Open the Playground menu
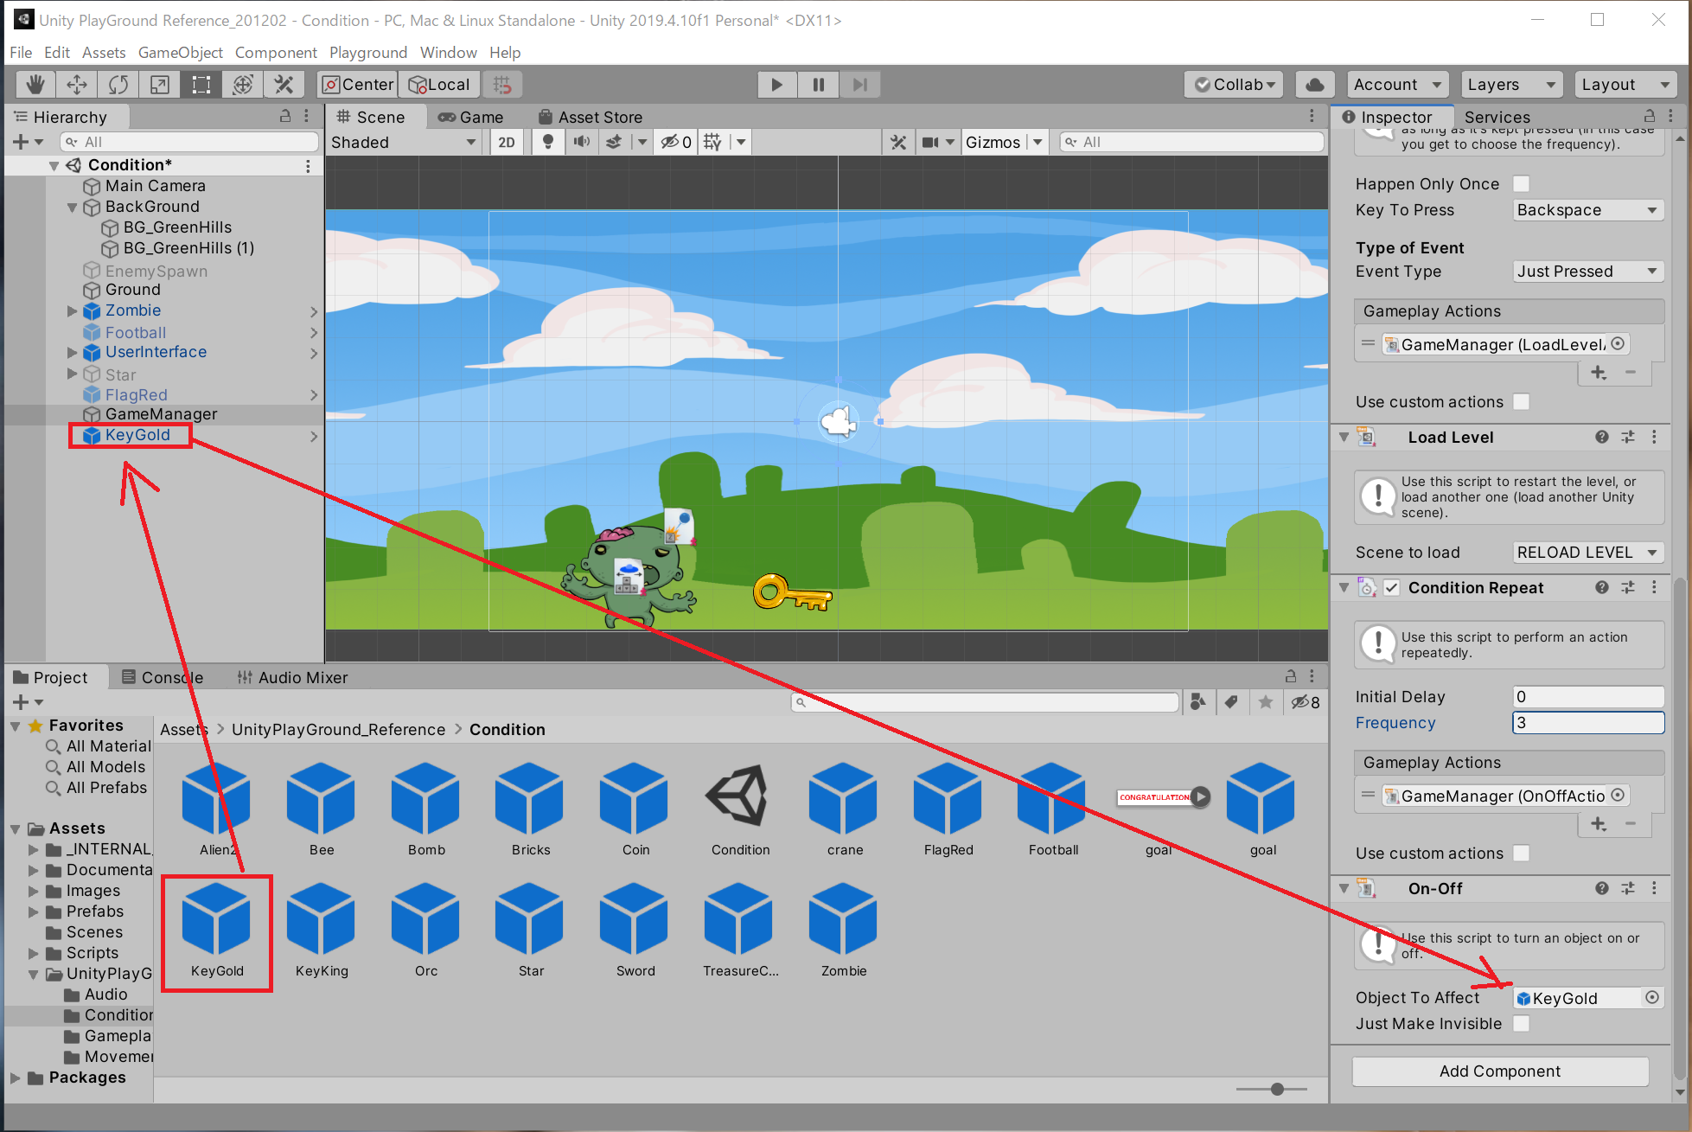 click(367, 53)
